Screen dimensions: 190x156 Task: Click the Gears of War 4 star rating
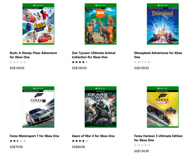(80, 141)
